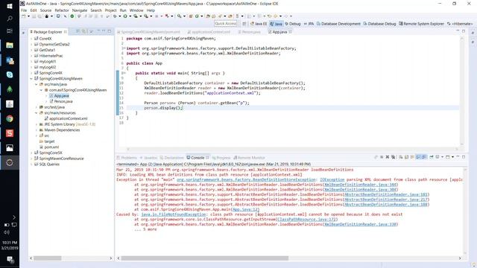Click the green Run toolbar button

(x=125, y=16)
